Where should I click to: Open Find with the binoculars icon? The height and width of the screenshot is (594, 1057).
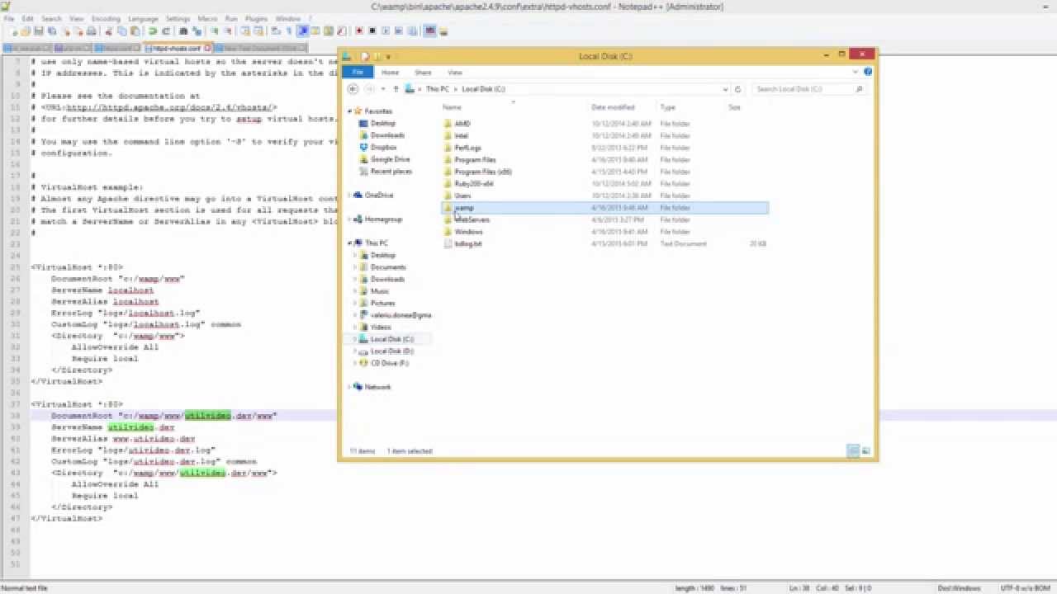click(183, 31)
